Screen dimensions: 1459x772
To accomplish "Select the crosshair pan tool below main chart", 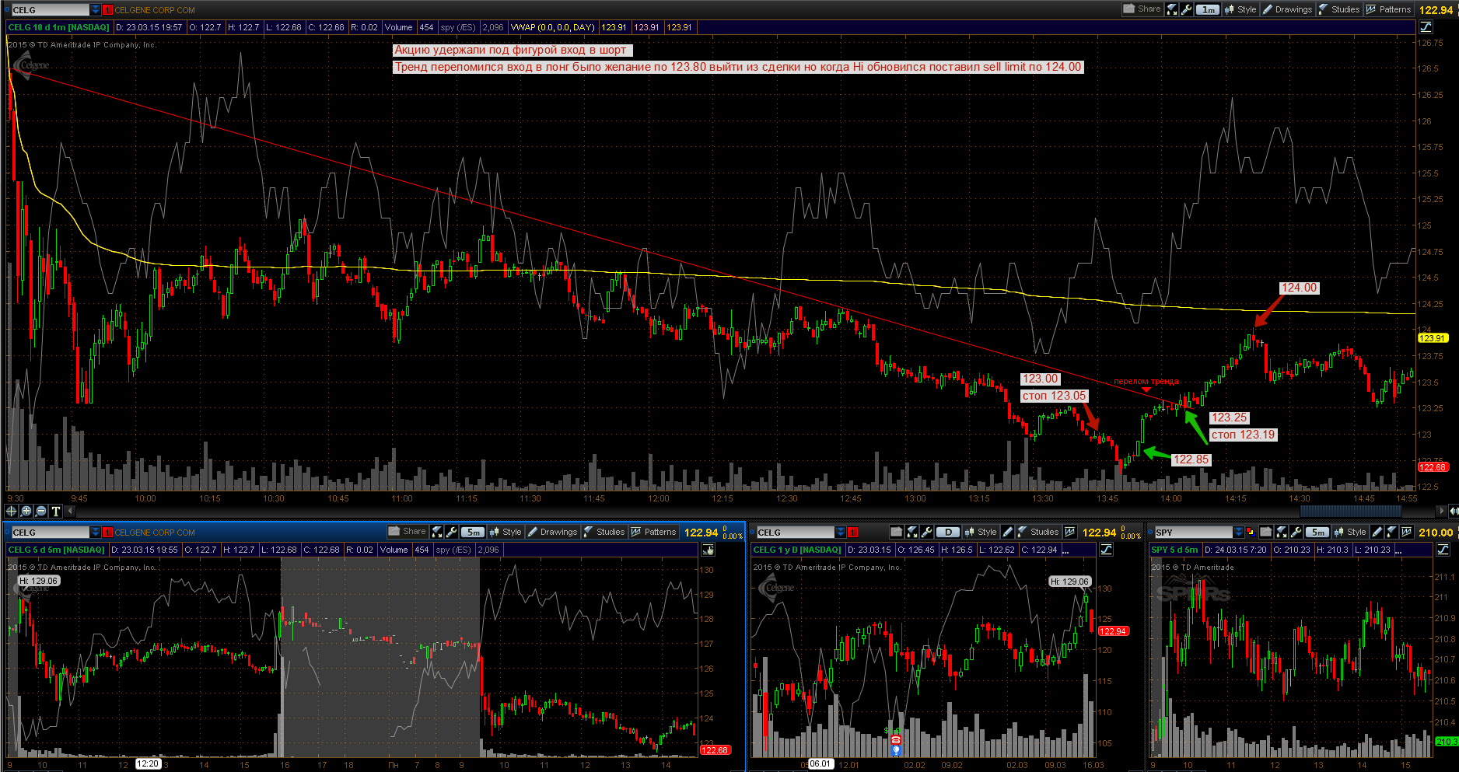I will pyautogui.click(x=12, y=511).
